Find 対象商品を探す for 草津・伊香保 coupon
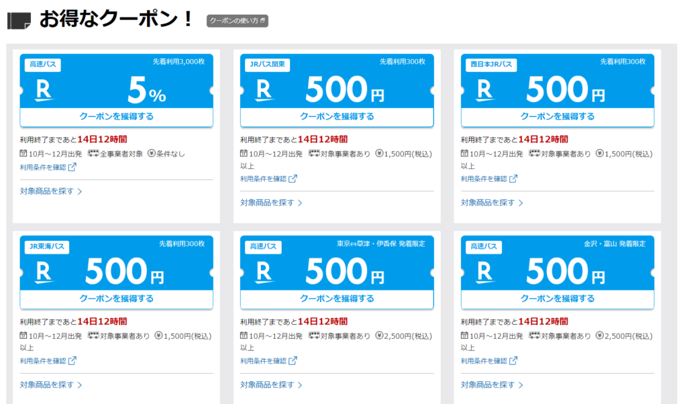 coord(271,385)
